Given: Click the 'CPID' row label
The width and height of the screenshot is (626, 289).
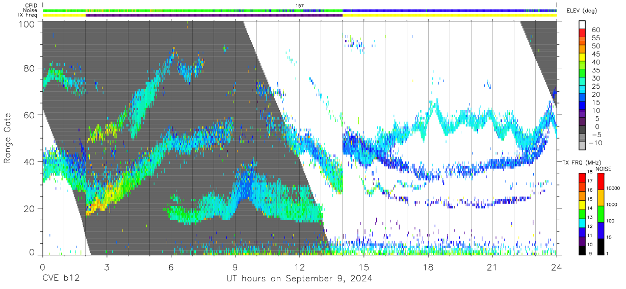Looking at the screenshot, I should coord(32,5).
